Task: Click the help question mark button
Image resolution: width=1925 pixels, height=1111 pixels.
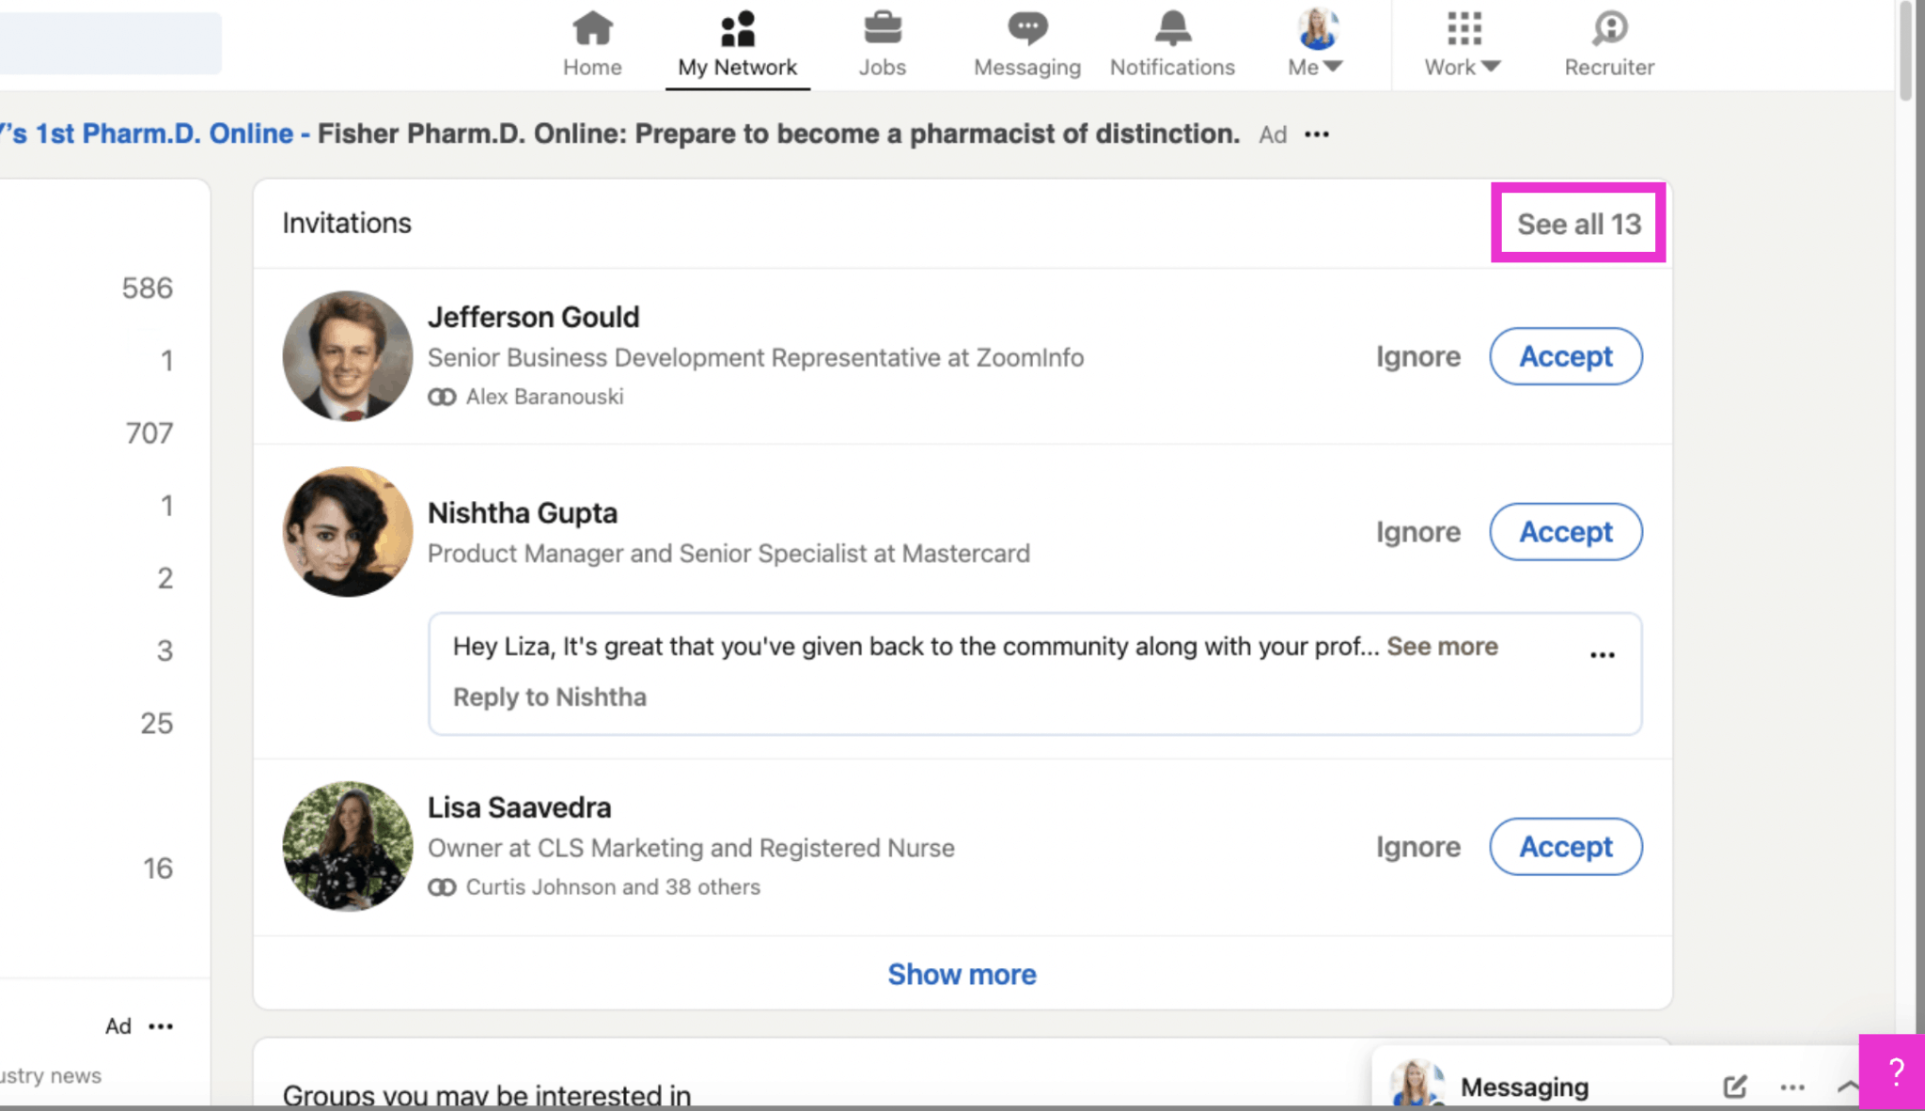Action: [1894, 1071]
